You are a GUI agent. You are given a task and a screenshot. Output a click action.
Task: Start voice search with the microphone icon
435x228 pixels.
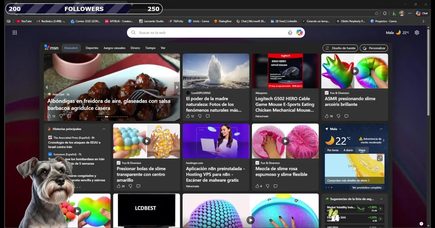tap(290, 33)
